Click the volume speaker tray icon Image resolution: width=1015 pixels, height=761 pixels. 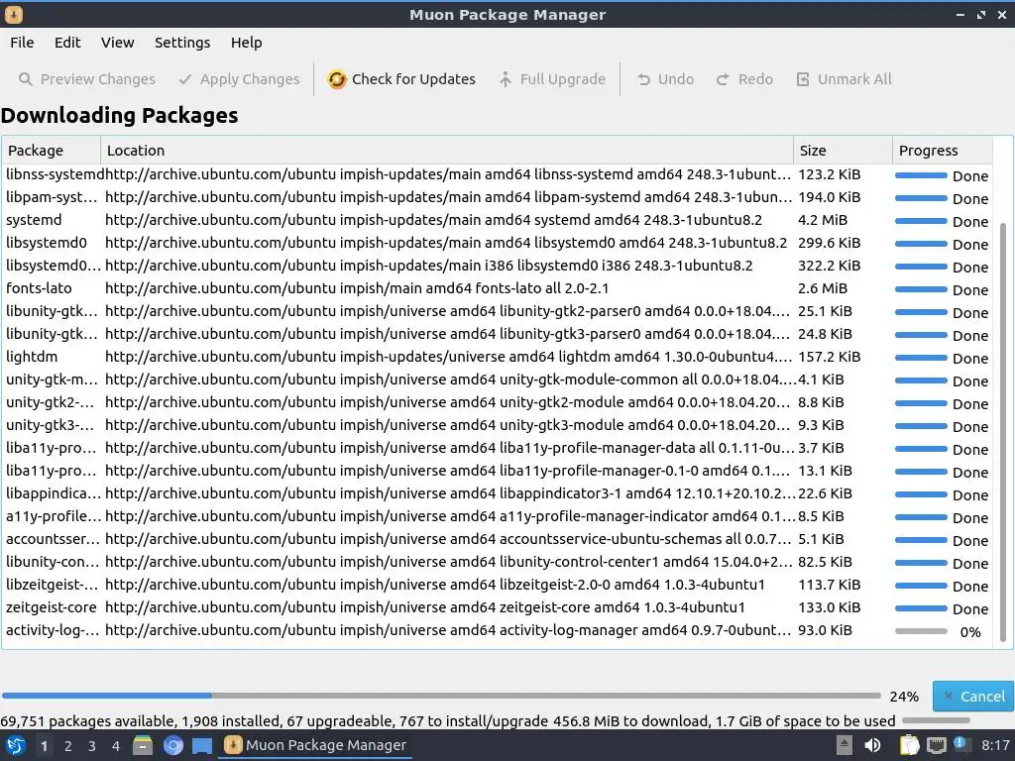872,745
